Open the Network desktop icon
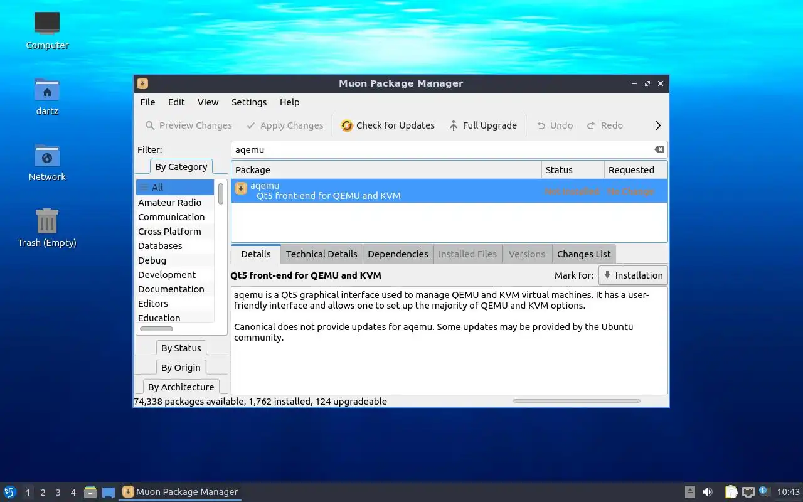803x502 pixels. [47, 162]
